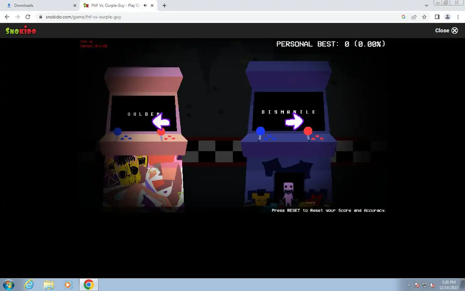
Task: Open the network tray icon
Action: 425,285
